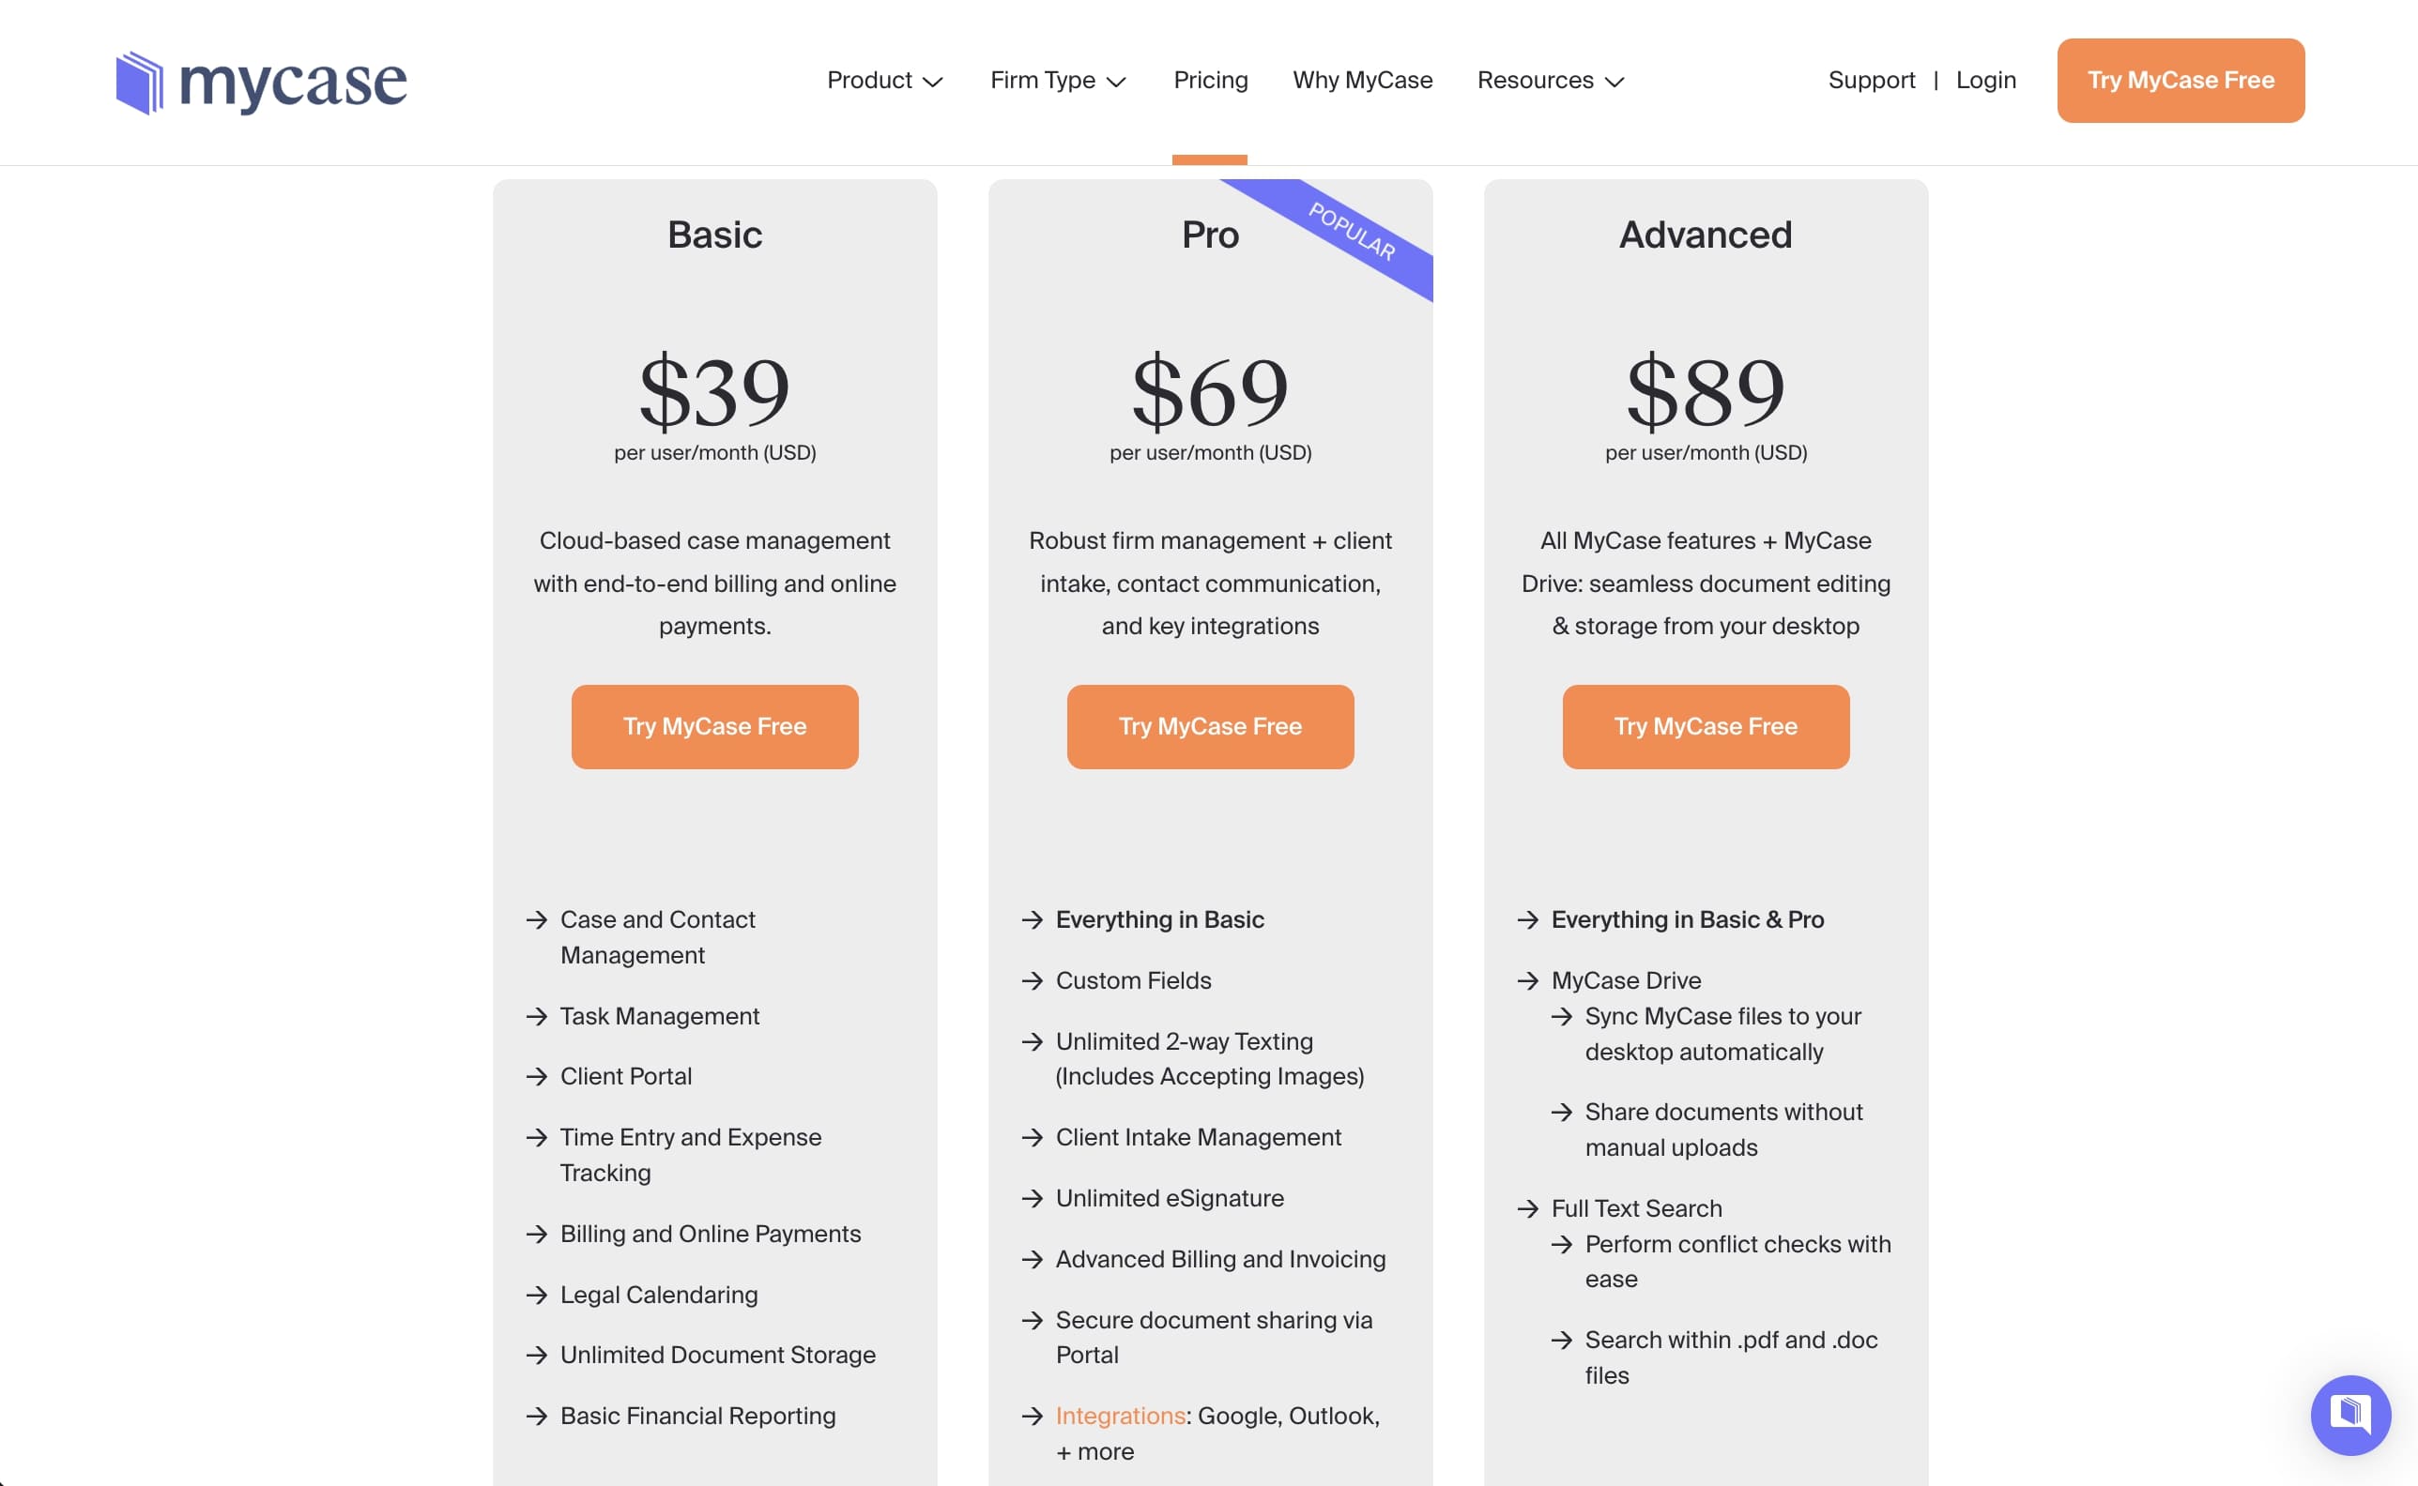The image size is (2418, 1486).
Task: Click Try MyCase Free for Pro plan
Action: coord(1209,725)
